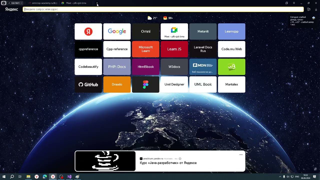This screenshot has height=180, width=320.
Task: Open the browser hamburger menu
Action: [294, 3]
